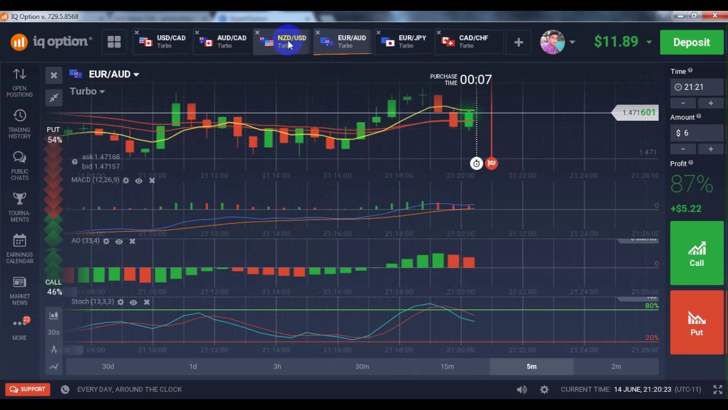Screen dimensions: 728x410
Task: Click the every day clock icon
Action: [x=65, y=389]
